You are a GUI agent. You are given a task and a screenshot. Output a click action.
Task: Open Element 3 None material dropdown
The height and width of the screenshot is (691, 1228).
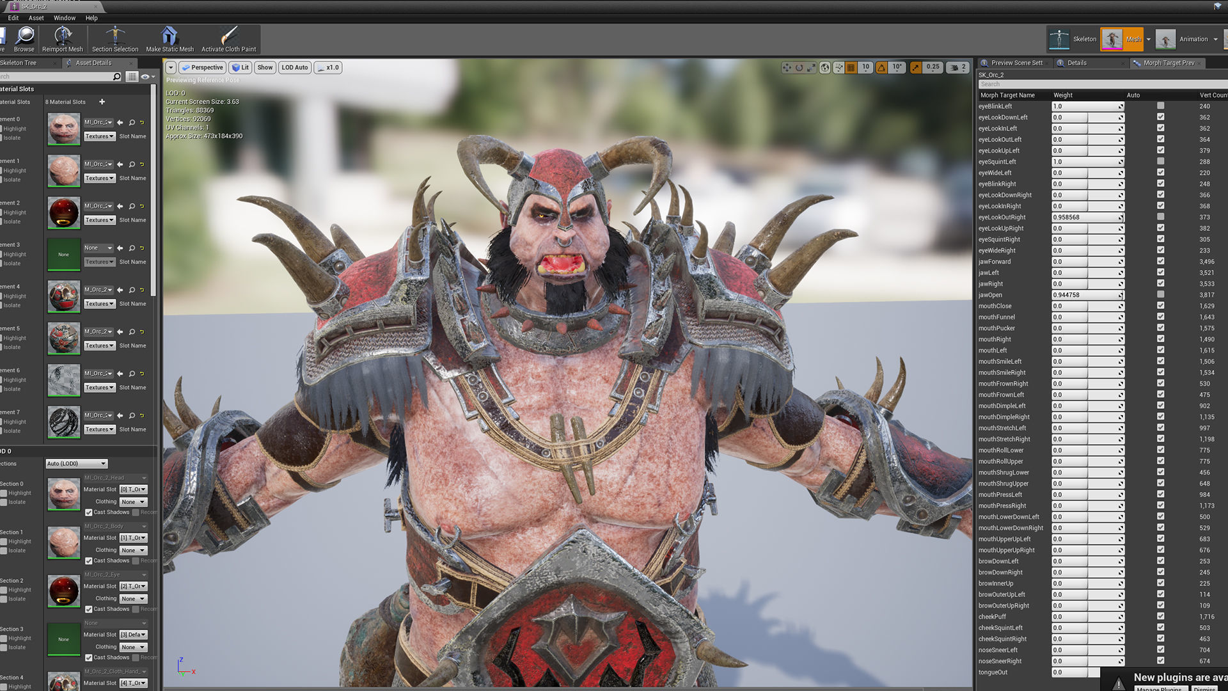pyautogui.click(x=98, y=248)
